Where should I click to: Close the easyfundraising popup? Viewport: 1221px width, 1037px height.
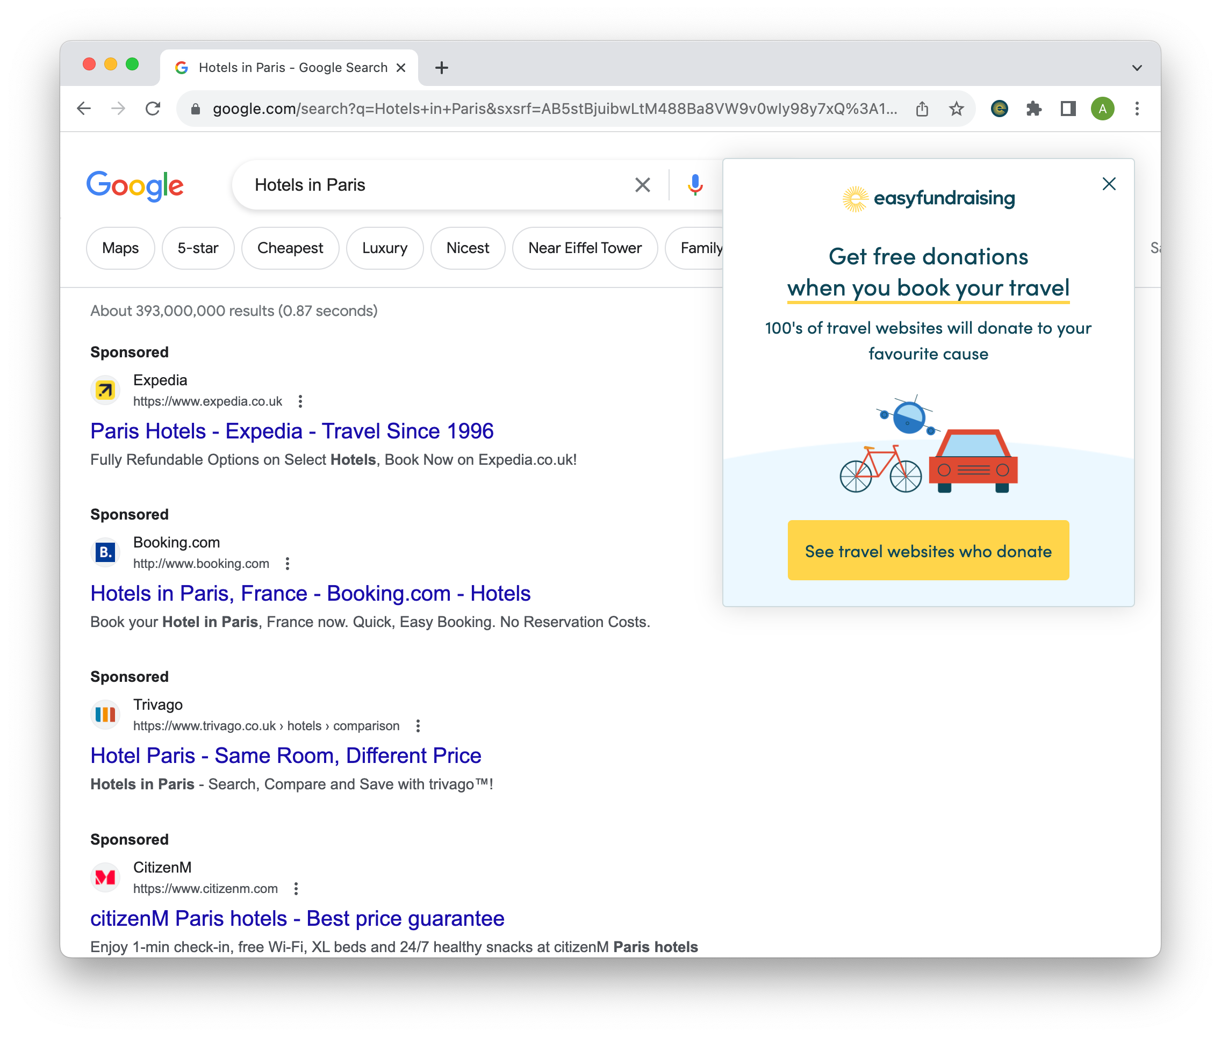pyautogui.click(x=1109, y=184)
